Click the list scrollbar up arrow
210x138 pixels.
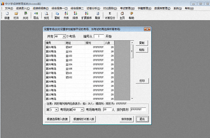[132, 43]
